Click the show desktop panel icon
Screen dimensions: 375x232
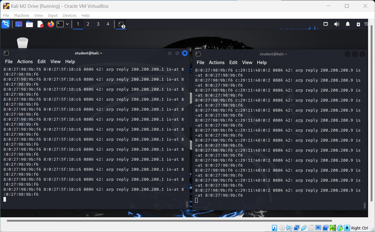(x=19, y=24)
